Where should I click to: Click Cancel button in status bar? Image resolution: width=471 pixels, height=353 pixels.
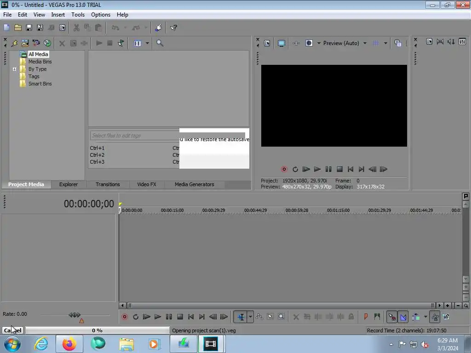(x=13, y=330)
